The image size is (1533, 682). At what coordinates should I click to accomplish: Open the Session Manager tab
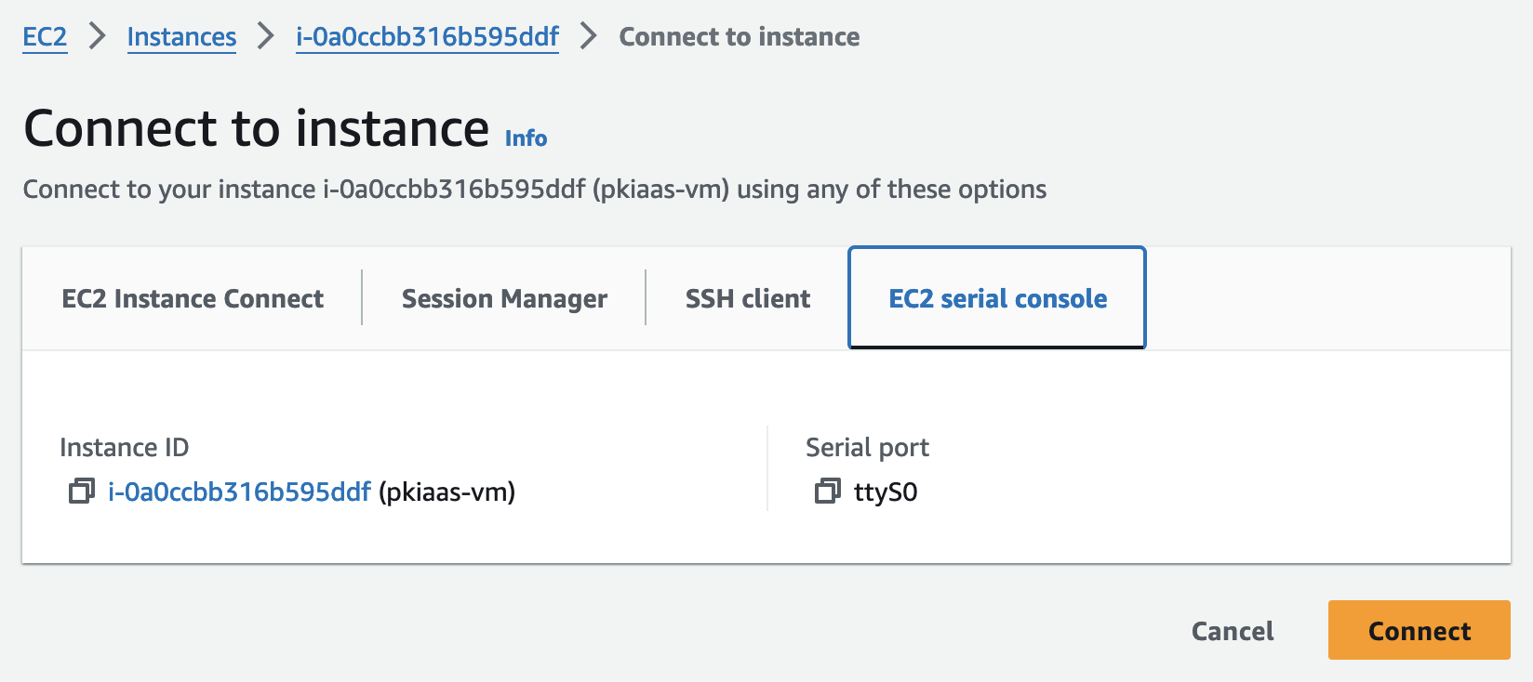tap(504, 298)
